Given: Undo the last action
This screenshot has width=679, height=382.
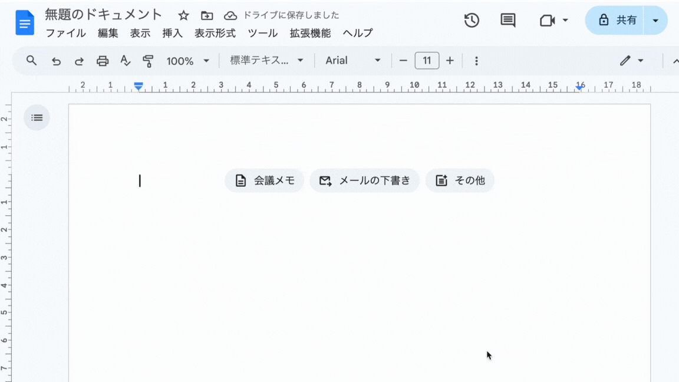Looking at the screenshot, I should [56, 61].
